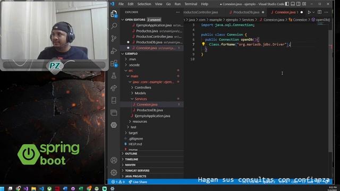Open Xbox app from the taskbar
This screenshot has width=340, height=191.
[x=49, y=189]
